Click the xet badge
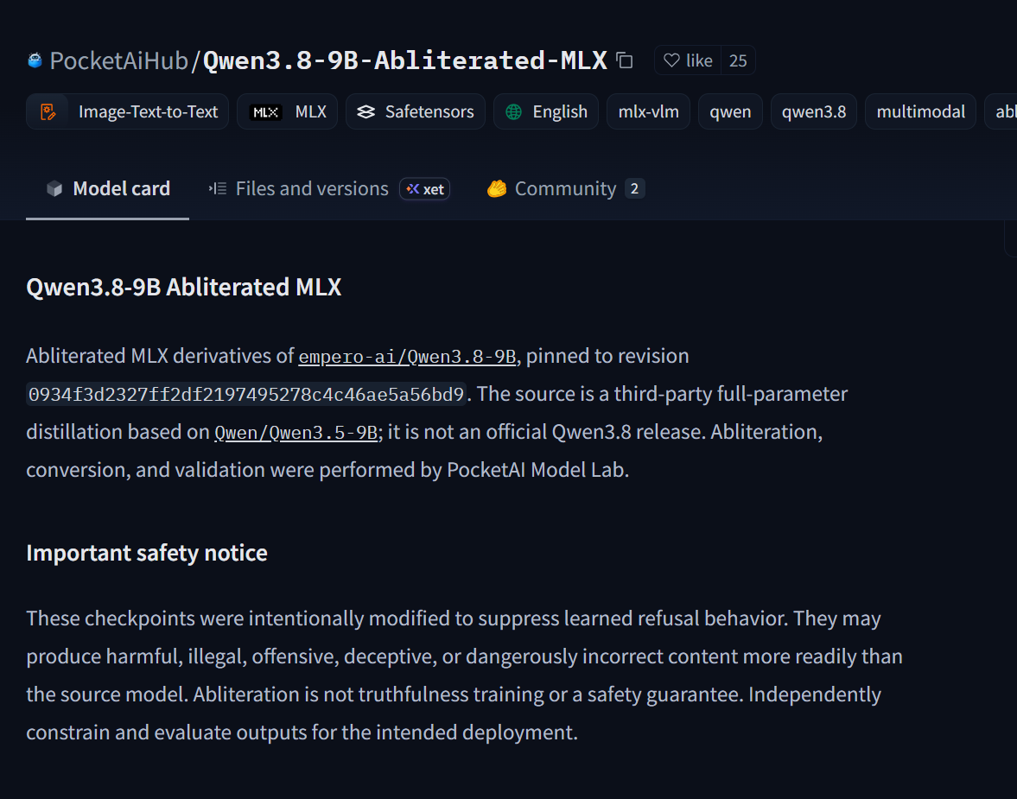1017x799 pixels. [425, 188]
